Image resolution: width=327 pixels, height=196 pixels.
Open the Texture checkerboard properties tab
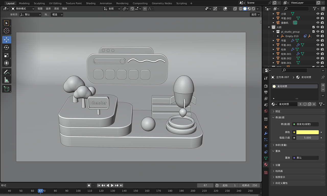(x=266, y=172)
